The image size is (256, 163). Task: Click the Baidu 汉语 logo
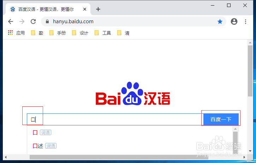(132, 94)
